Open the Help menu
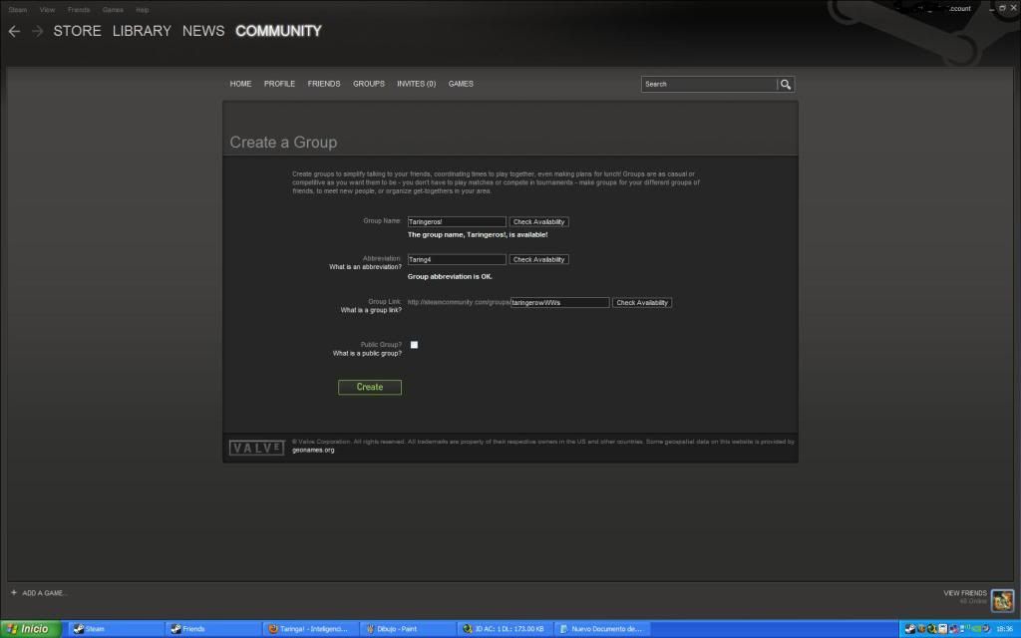This screenshot has height=638, width=1021. coord(142,10)
